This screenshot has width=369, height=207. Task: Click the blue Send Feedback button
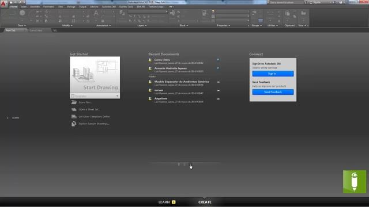click(x=273, y=92)
